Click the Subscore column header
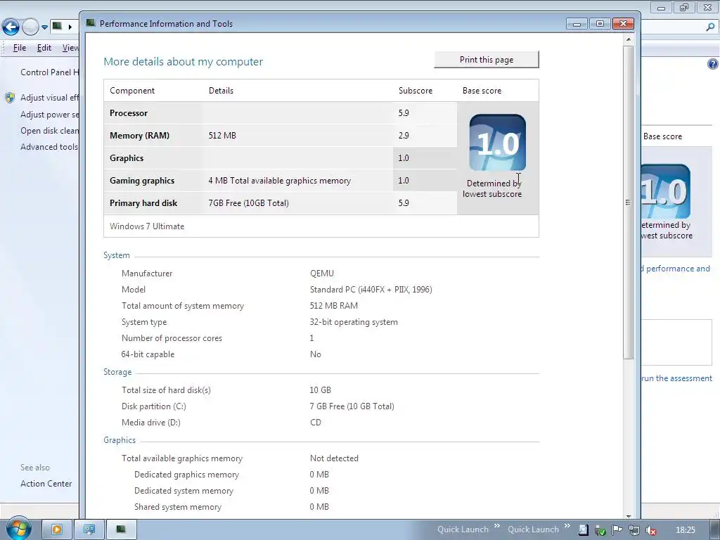Viewport: 720px width, 540px height. [416, 91]
